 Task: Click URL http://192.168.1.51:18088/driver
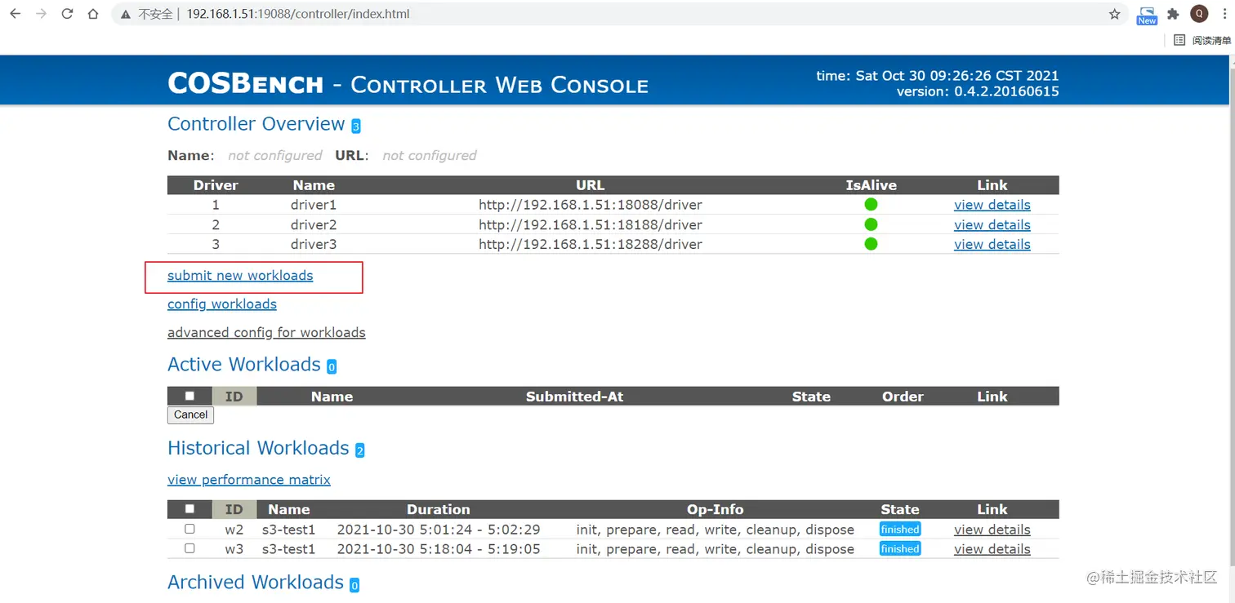pos(590,205)
